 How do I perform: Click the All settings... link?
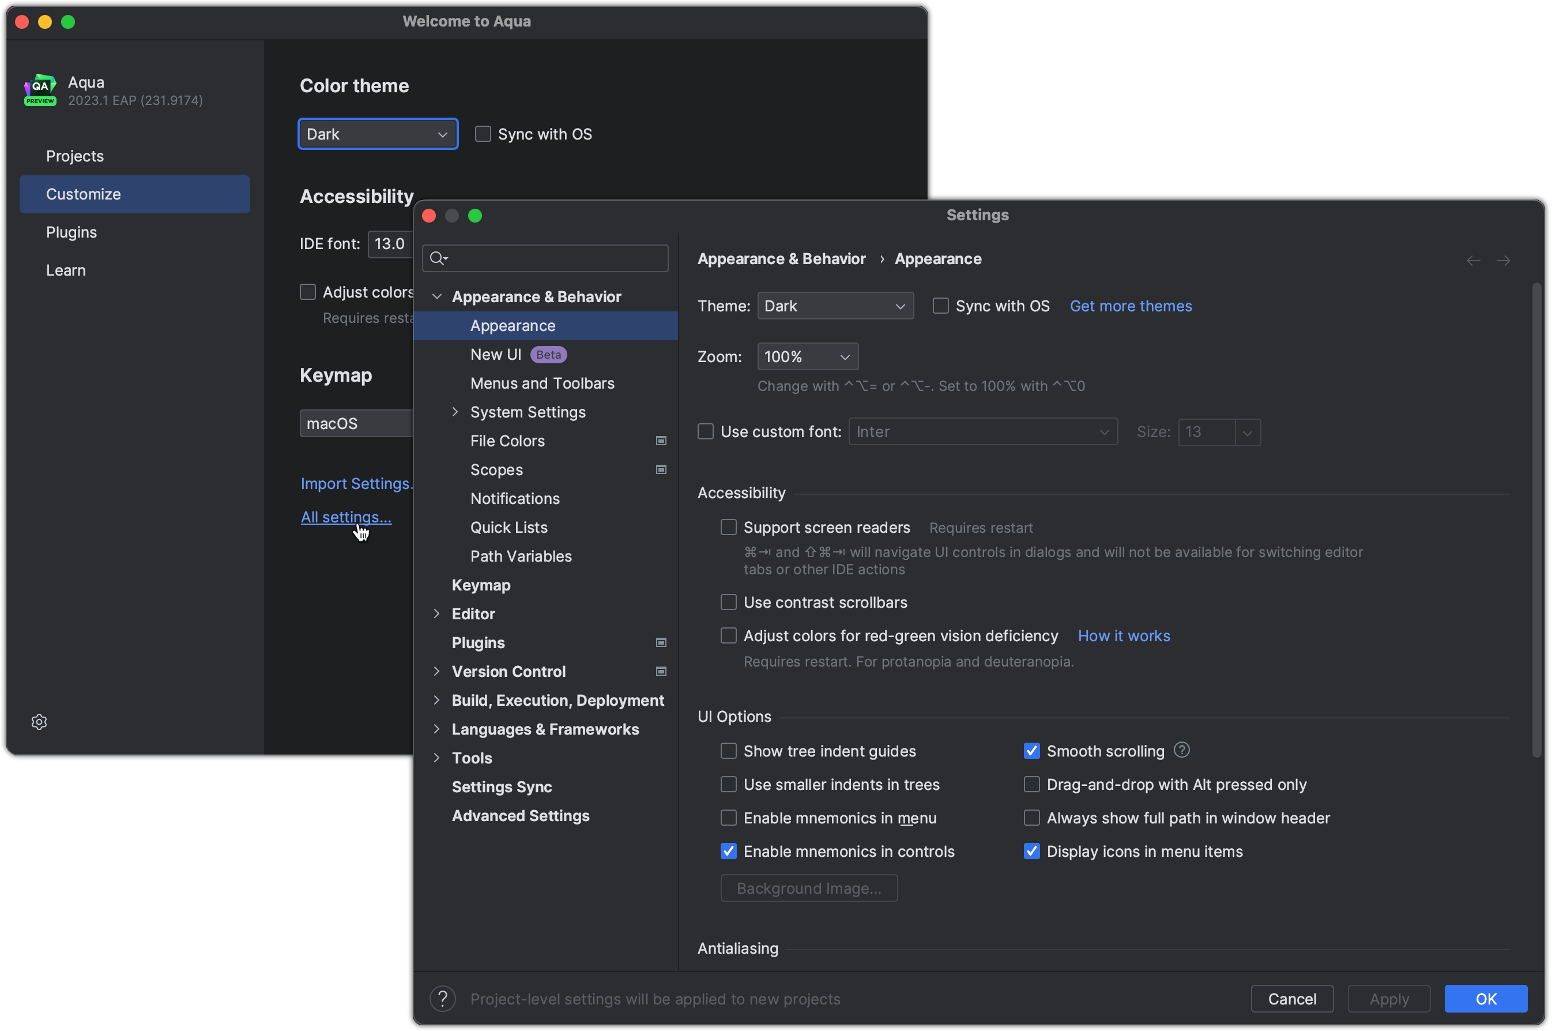point(346,517)
